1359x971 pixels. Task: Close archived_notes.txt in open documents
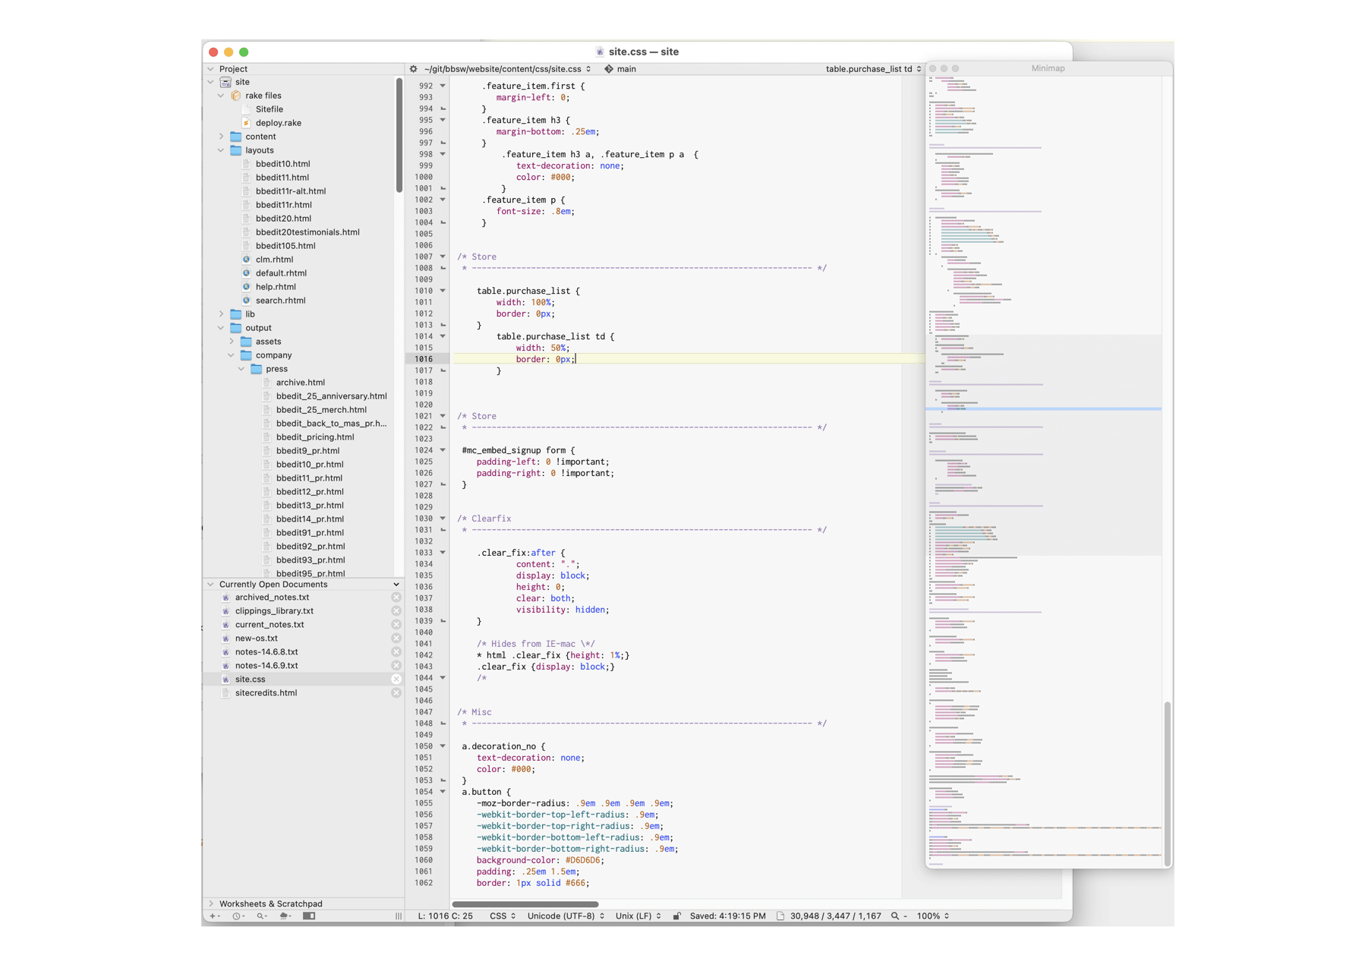pyautogui.click(x=396, y=597)
